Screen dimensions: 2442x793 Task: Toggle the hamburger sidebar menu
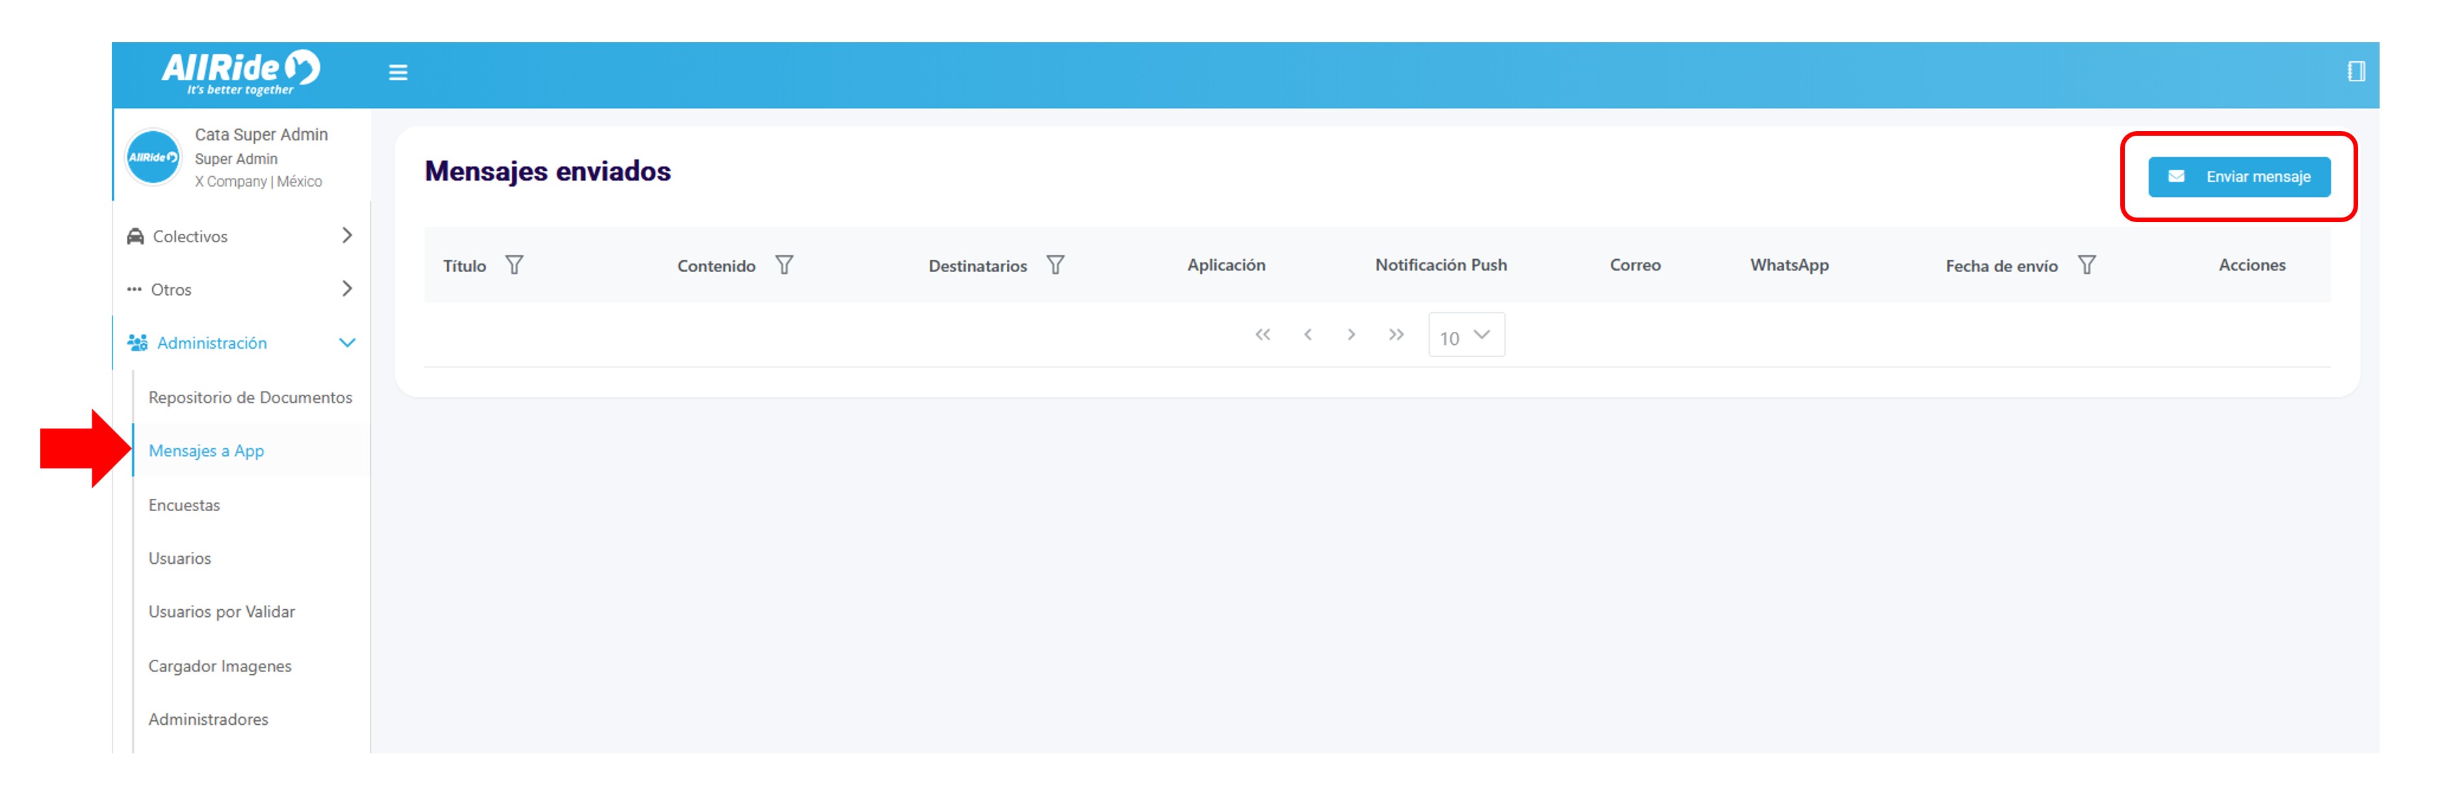click(x=398, y=73)
